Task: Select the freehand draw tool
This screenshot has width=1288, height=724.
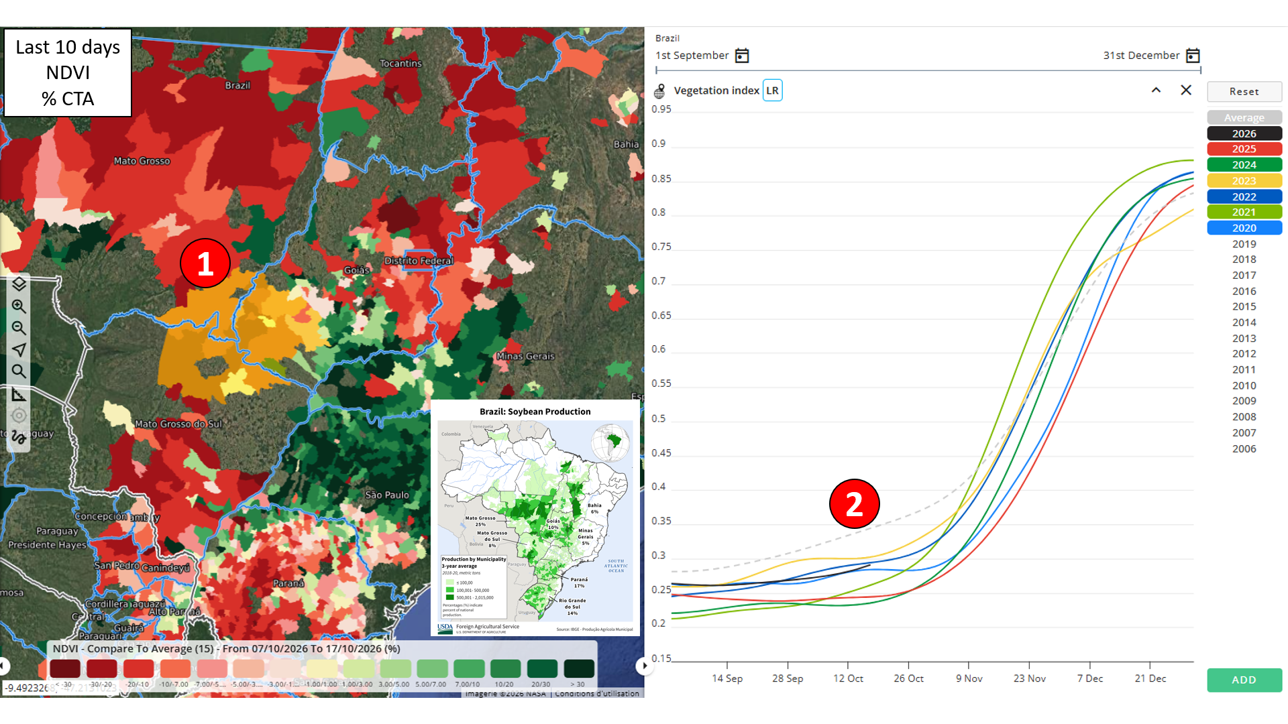Action: pyautogui.click(x=19, y=438)
